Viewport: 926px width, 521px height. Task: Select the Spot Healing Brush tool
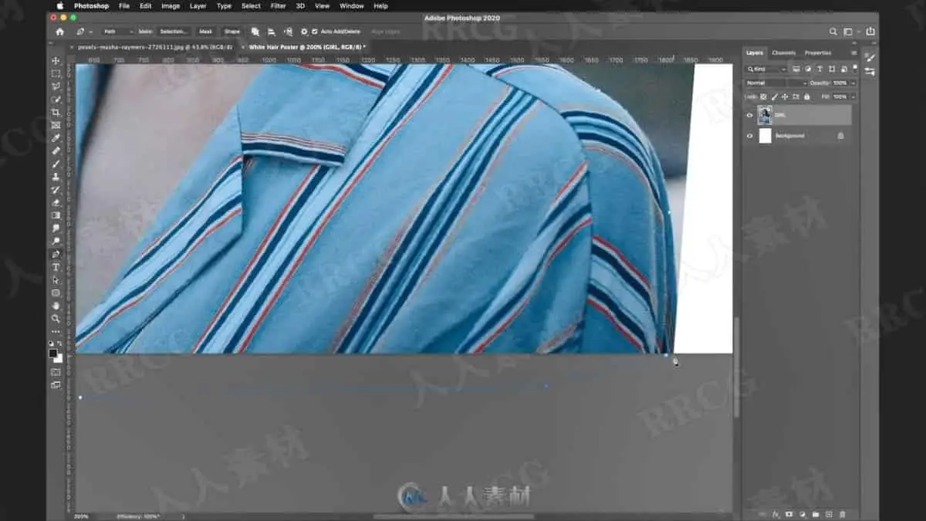coord(56,151)
